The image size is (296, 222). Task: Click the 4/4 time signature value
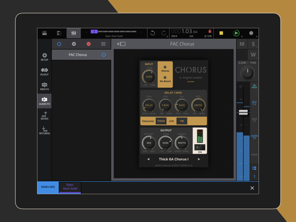coord(191,36)
